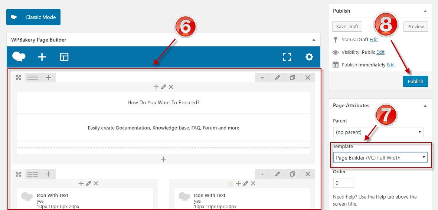Viewport: 438px width, 210px height.
Task: Click the Add Element plus icon in the blue toolbar
Action: 42,57
